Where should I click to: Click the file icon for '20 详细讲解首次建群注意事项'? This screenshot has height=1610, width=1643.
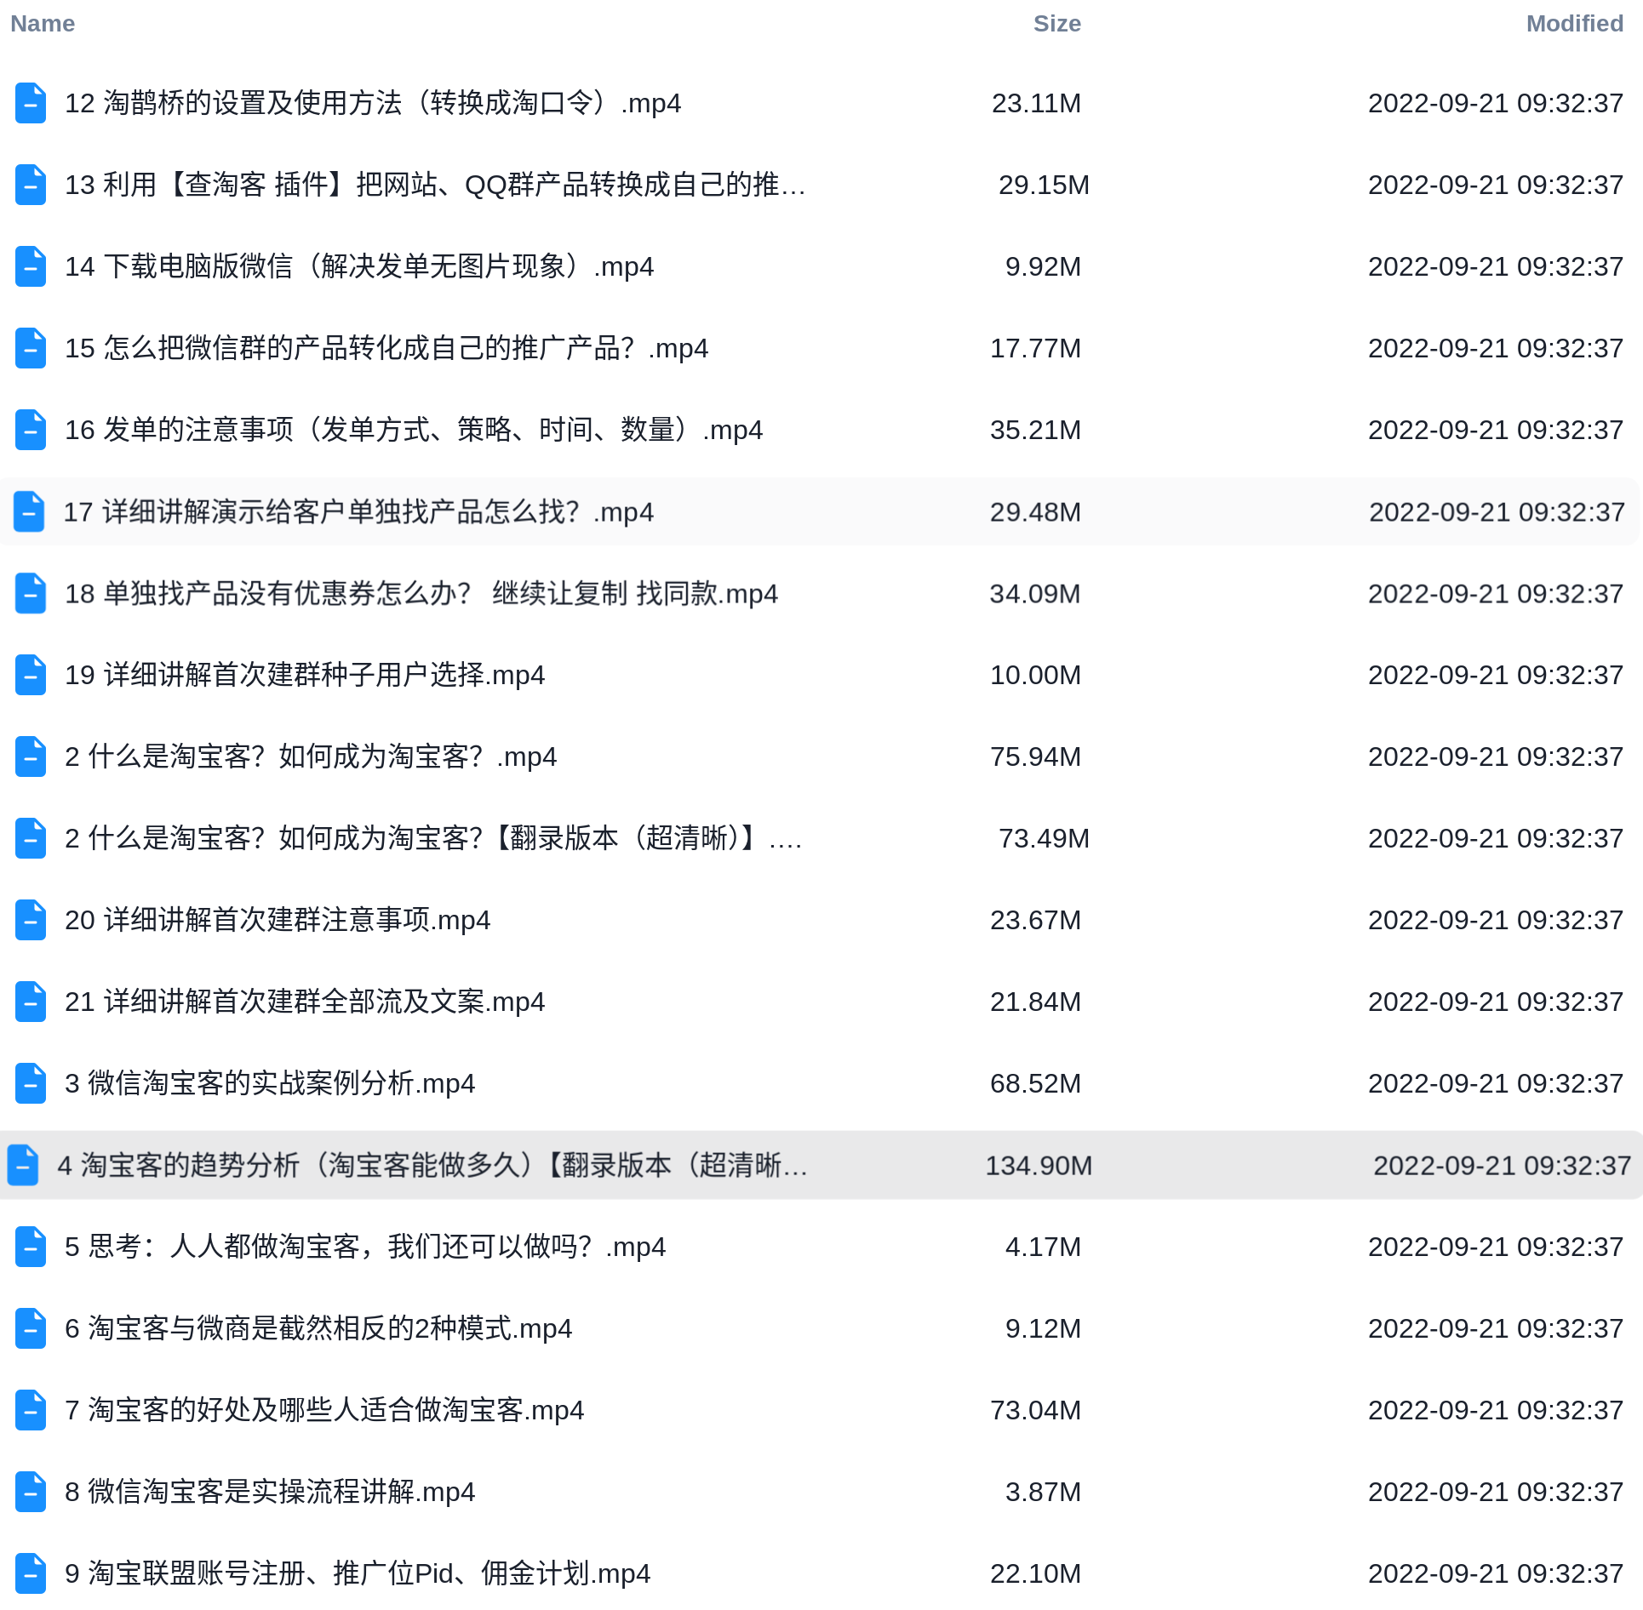31,920
